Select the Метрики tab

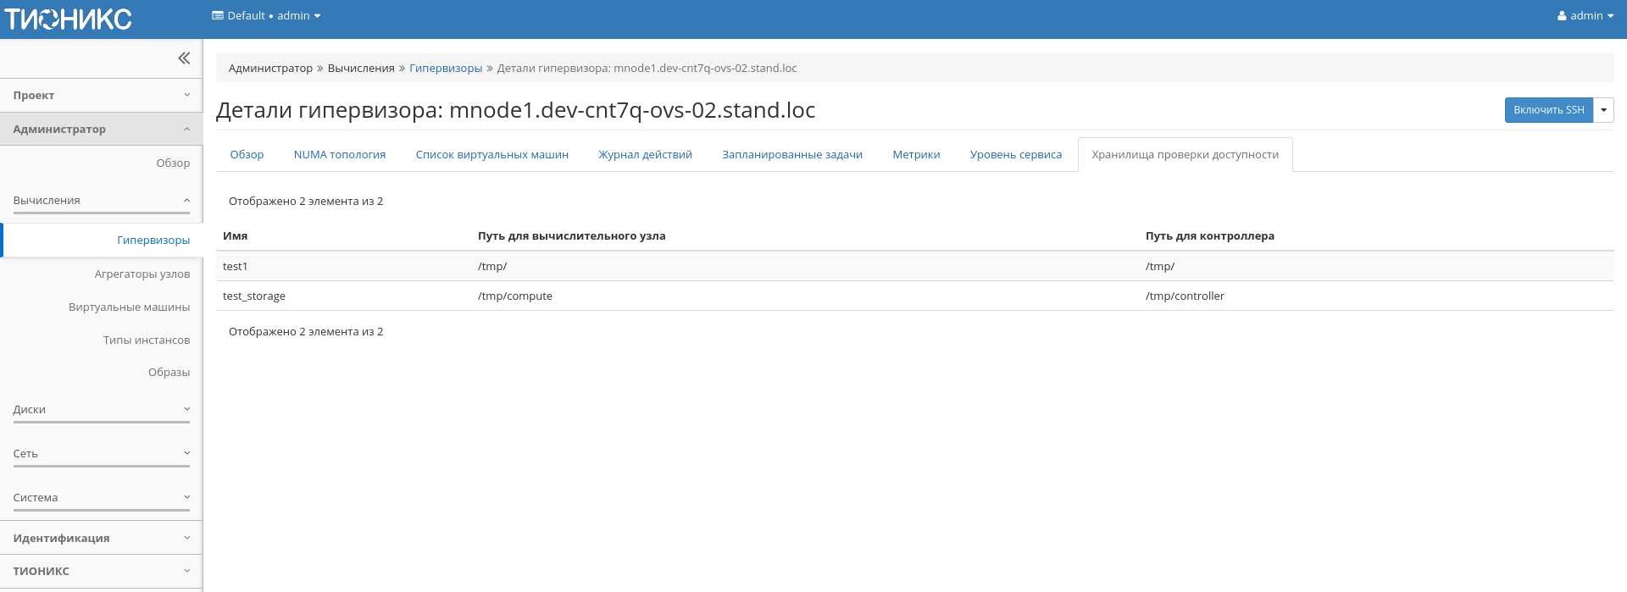click(x=916, y=155)
